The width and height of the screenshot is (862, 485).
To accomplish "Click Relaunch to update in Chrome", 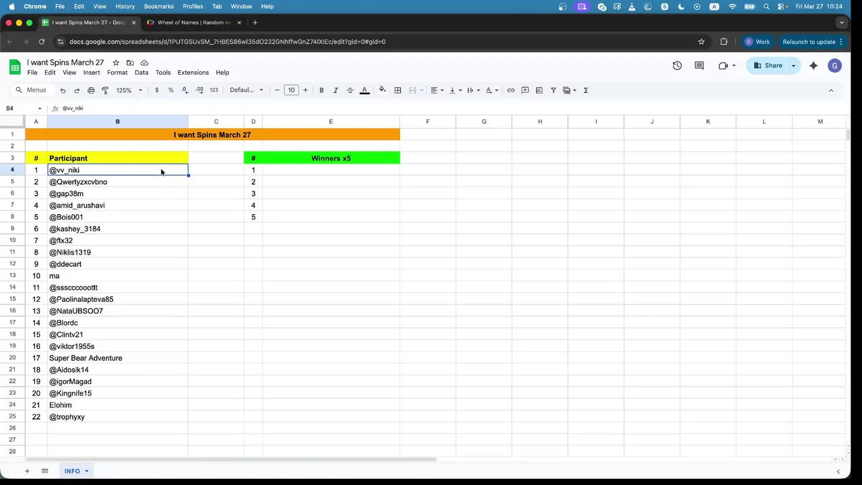I will tap(812, 42).
